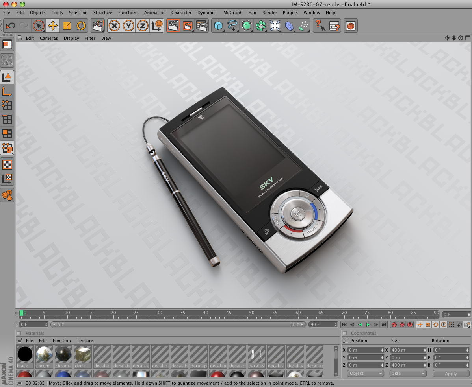Activate the Rotate tool in the top toolbar

point(81,26)
